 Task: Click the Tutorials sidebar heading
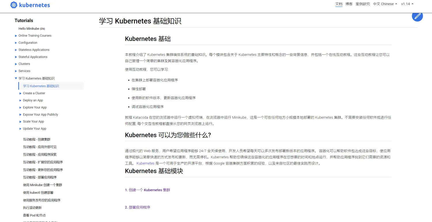pyautogui.click(x=24, y=20)
